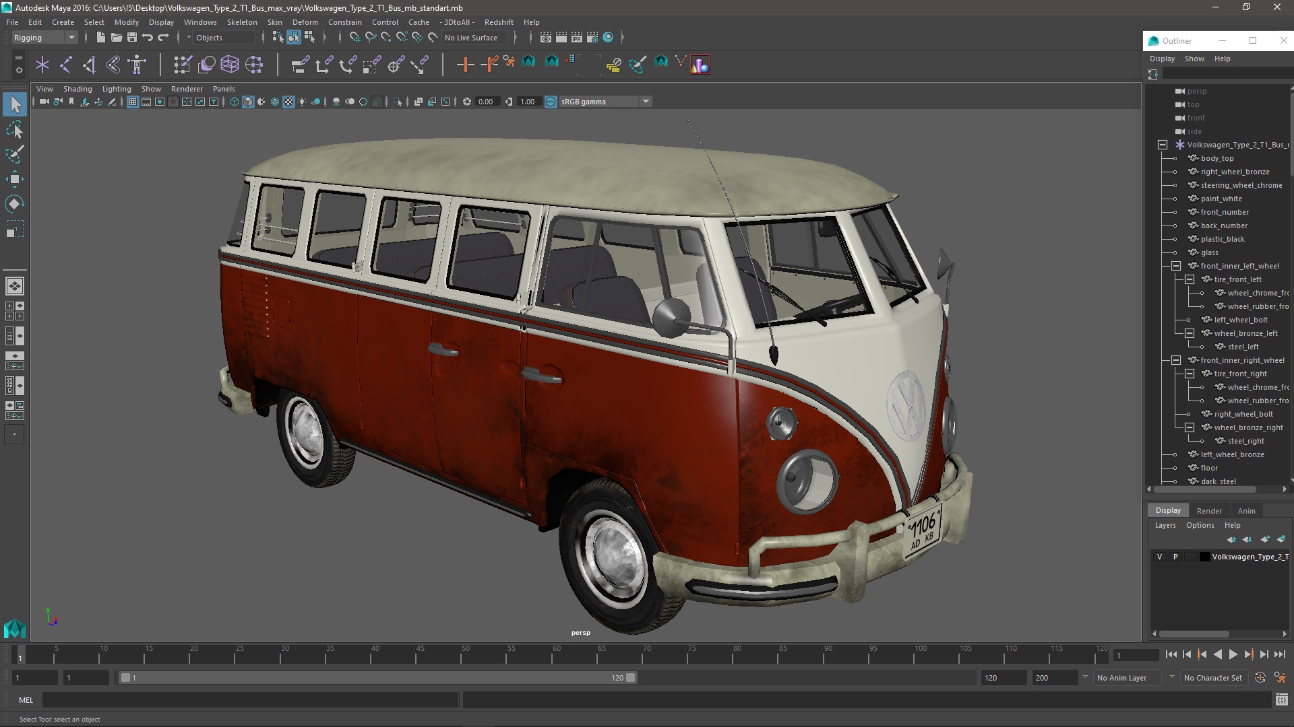Click the Single Perspective View layout icon
Image resolution: width=1294 pixels, height=727 pixels.
[x=15, y=286]
